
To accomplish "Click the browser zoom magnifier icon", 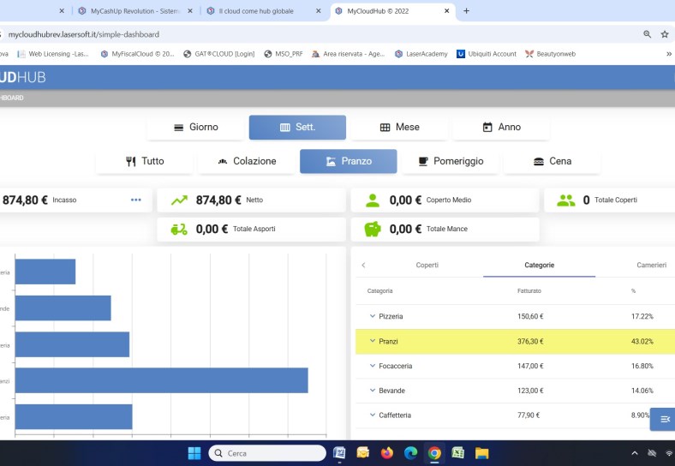I will point(647,34).
